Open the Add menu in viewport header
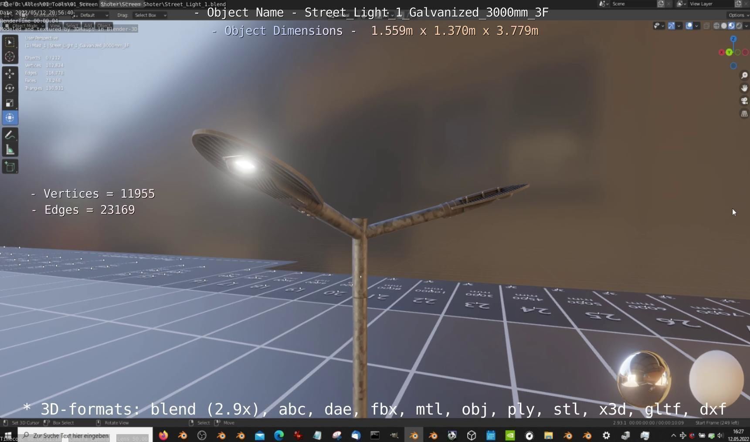 88,26
